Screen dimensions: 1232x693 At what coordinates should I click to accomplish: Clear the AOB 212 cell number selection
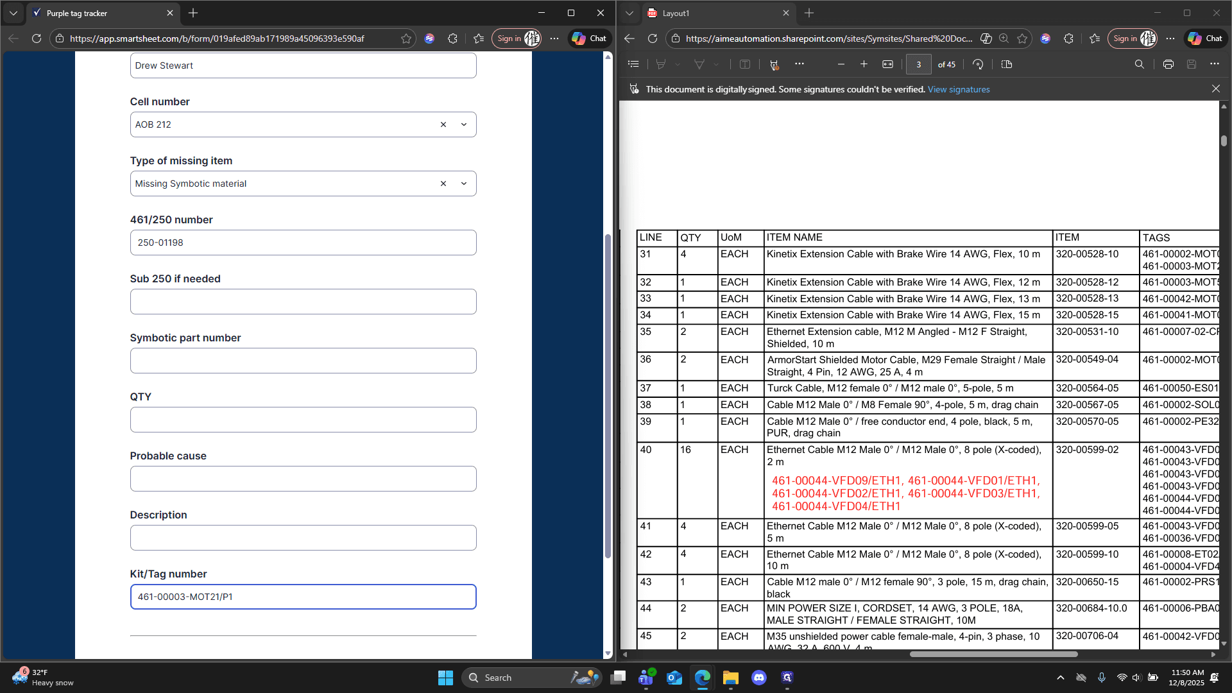pyautogui.click(x=443, y=124)
